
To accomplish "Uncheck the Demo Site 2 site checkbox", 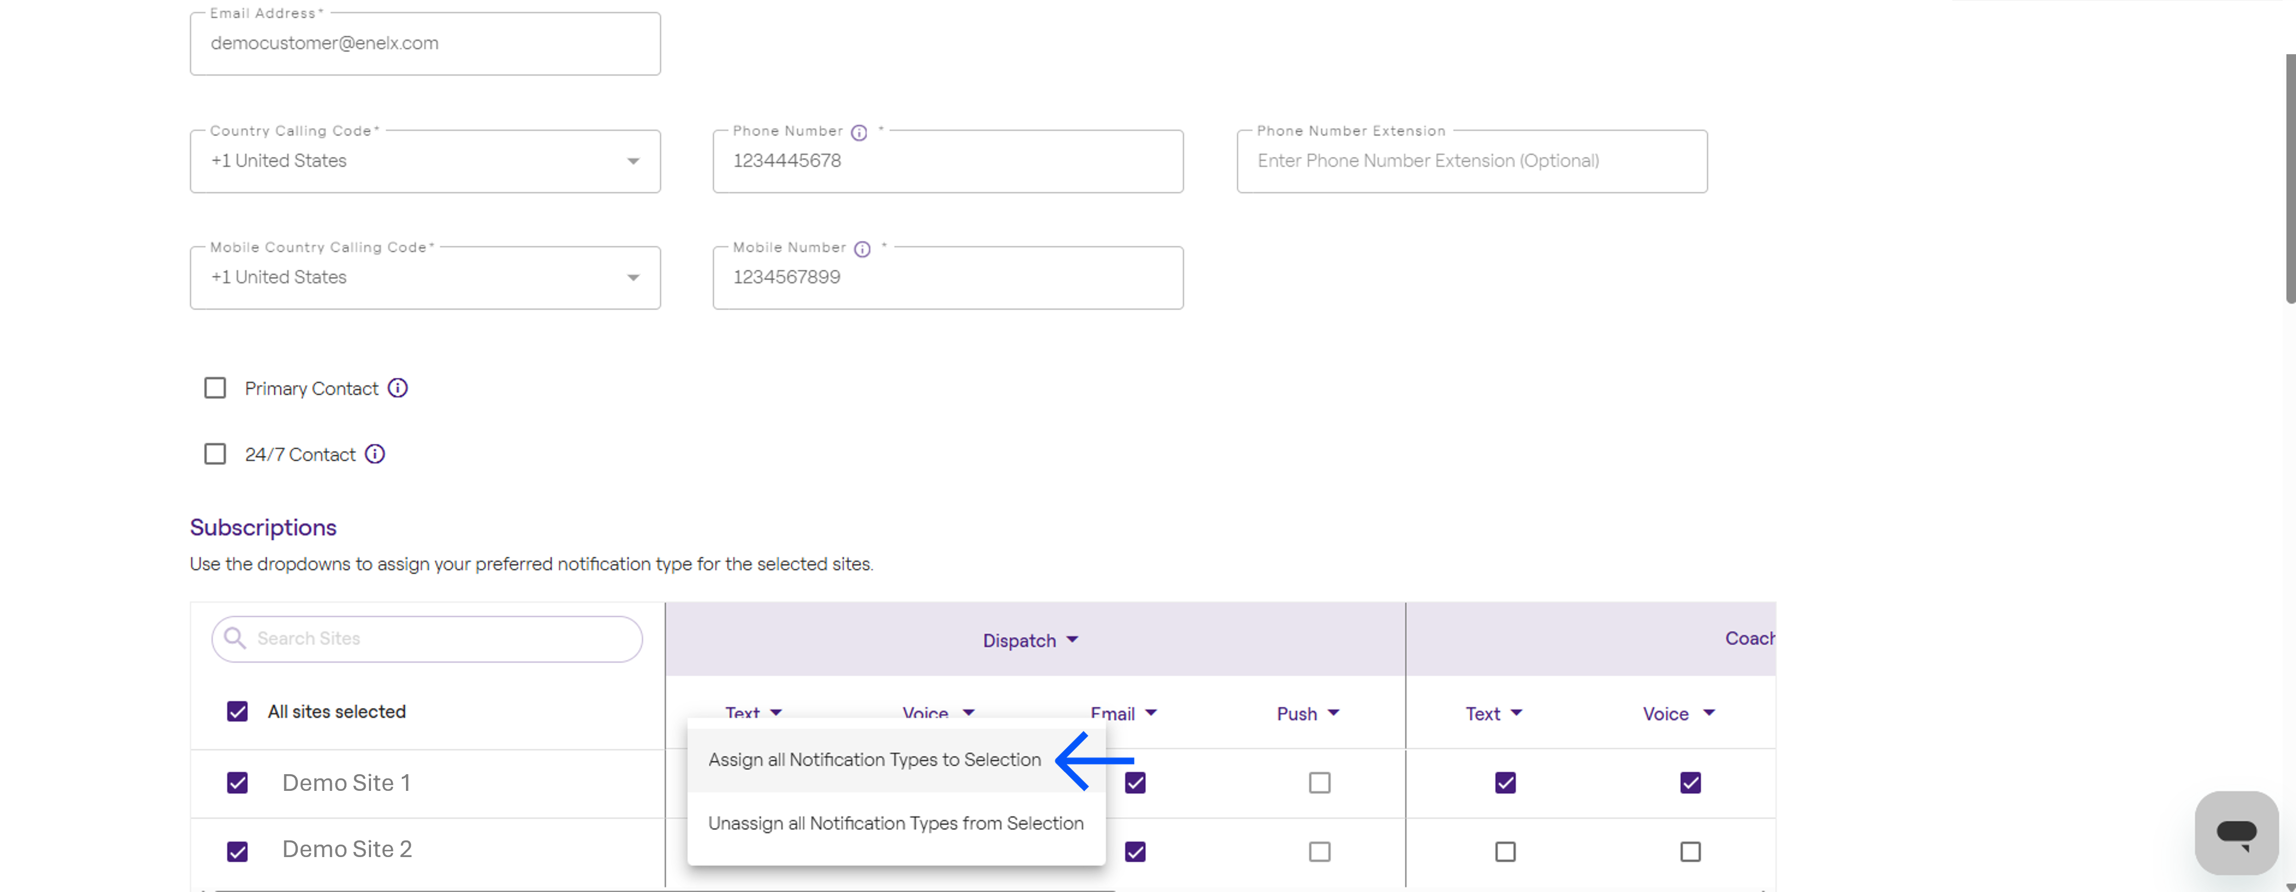I will (237, 852).
